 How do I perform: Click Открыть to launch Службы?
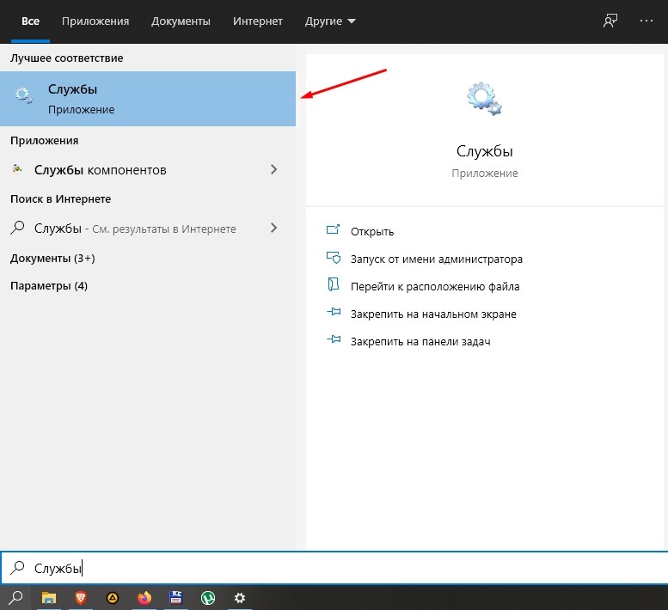pos(372,232)
